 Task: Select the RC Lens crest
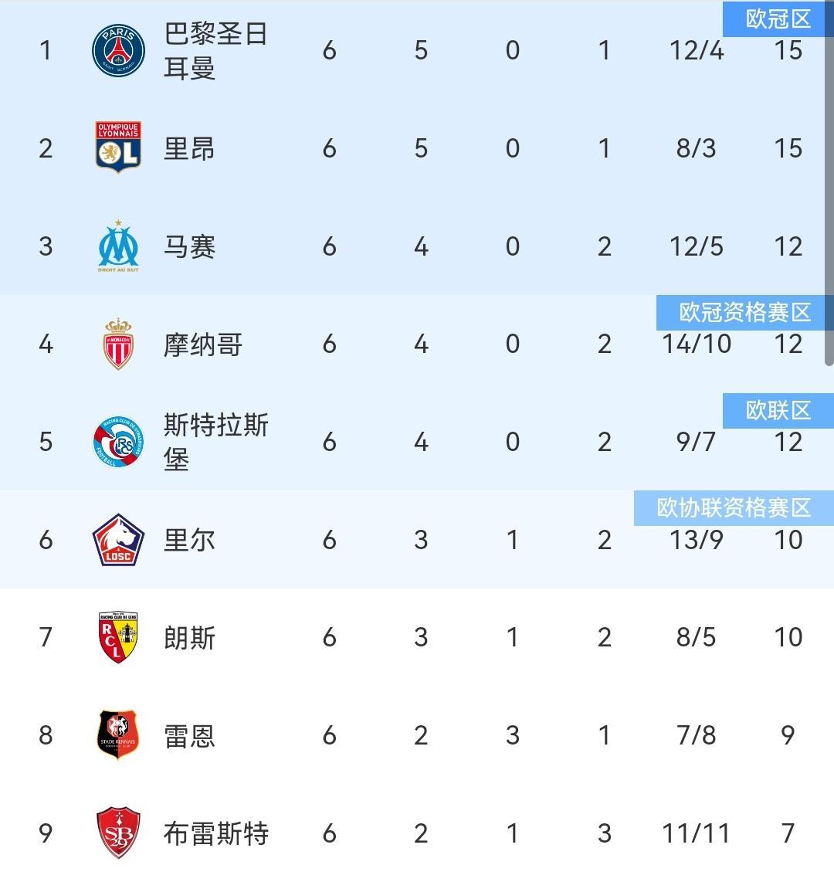point(118,637)
